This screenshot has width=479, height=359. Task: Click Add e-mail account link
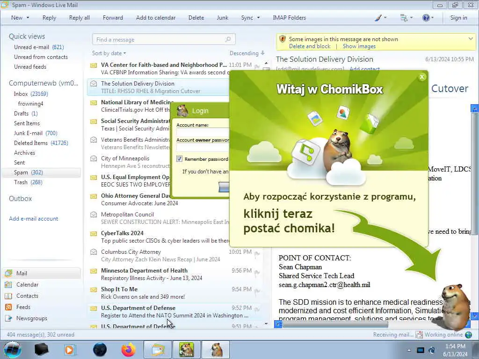(34, 219)
